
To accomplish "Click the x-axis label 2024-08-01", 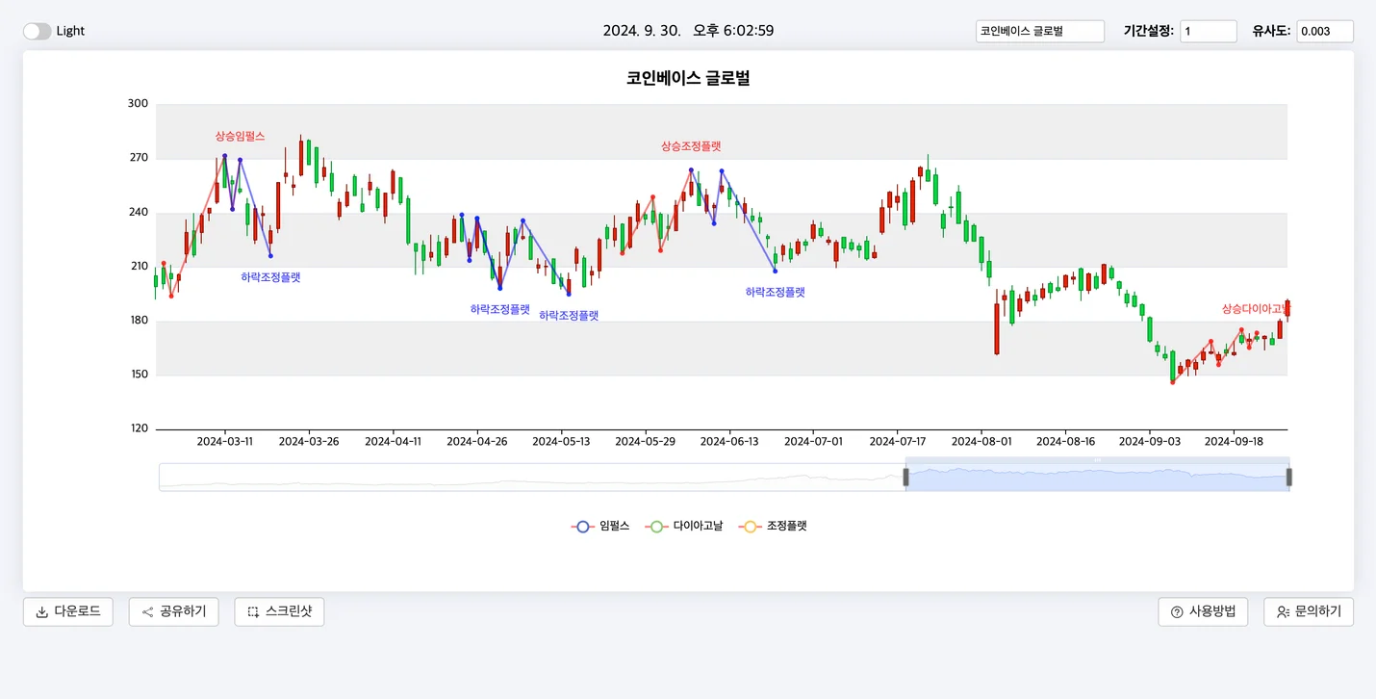I will [x=981, y=442].
